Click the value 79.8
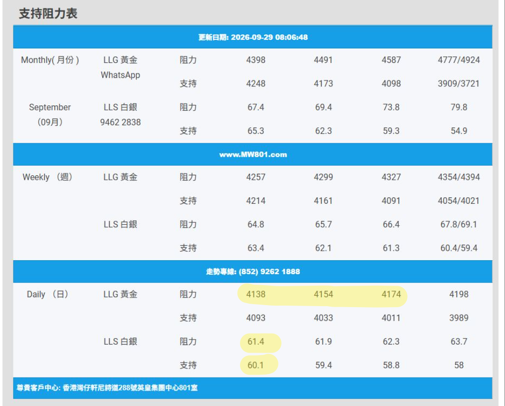505x406 pixels. click(459, 107)
